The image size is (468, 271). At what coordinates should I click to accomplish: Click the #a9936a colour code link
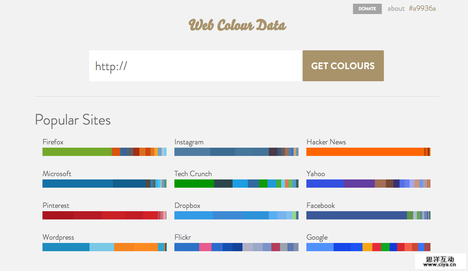(422, 9)
